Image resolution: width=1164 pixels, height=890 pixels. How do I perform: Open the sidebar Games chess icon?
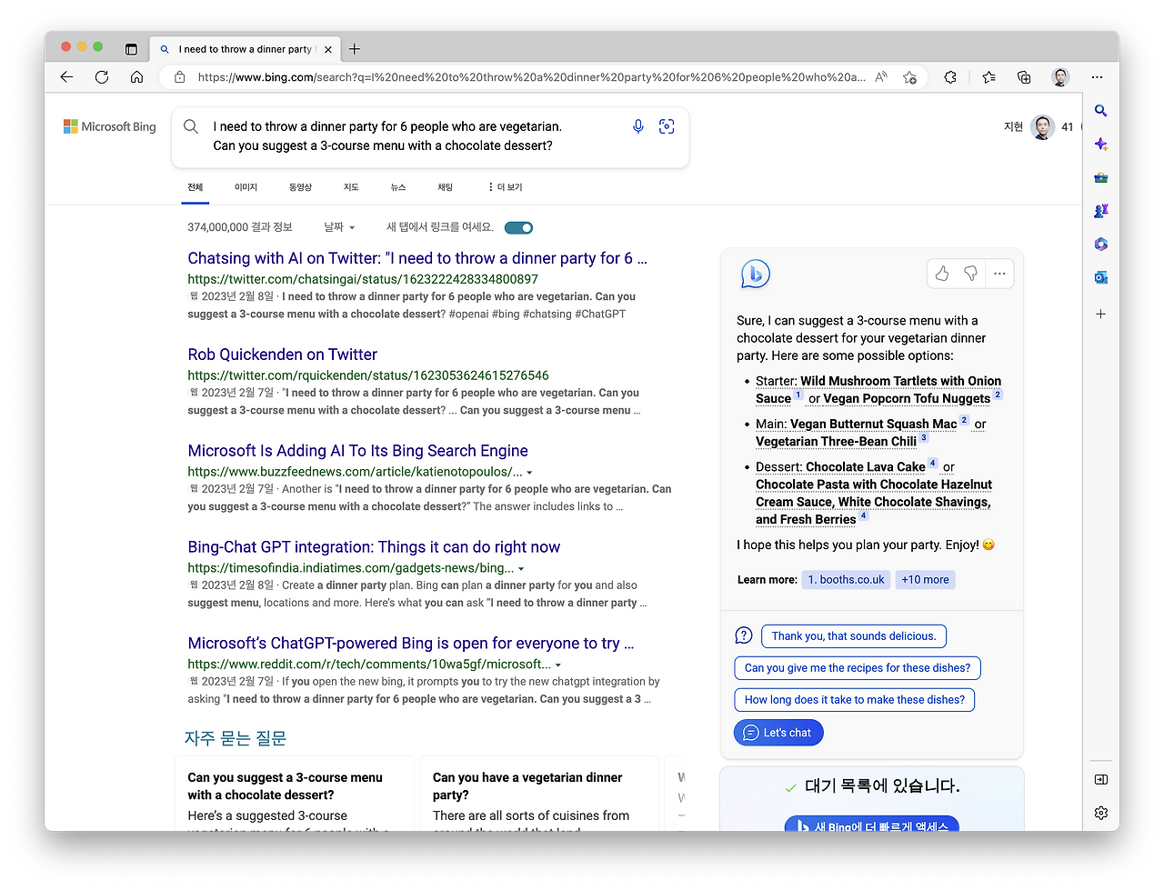click(x=1101, y=211)
